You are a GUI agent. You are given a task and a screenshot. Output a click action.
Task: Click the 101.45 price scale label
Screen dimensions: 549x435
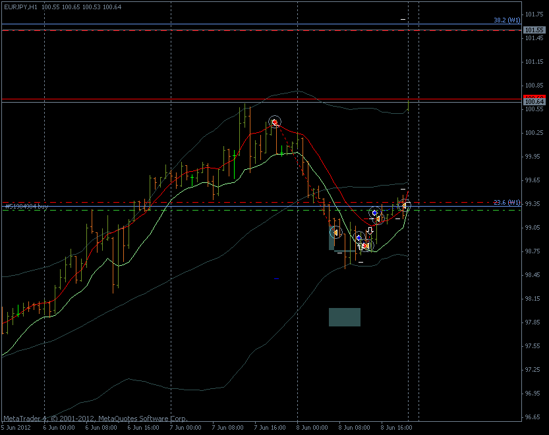tap(535, 38)
